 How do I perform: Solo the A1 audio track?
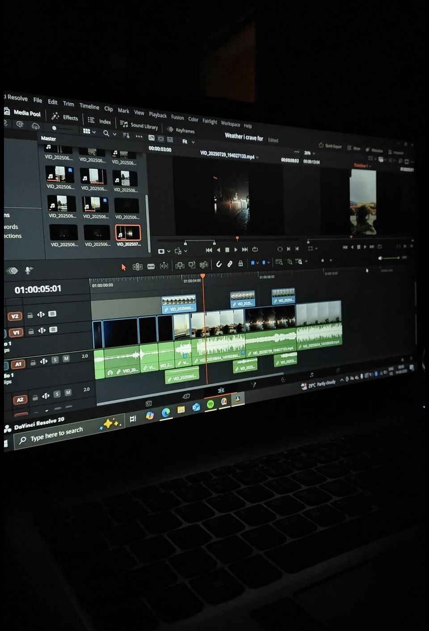[x=55, y=360]
